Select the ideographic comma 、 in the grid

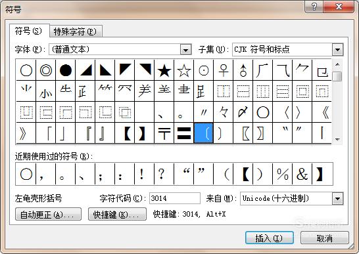[x=164, y=112]
